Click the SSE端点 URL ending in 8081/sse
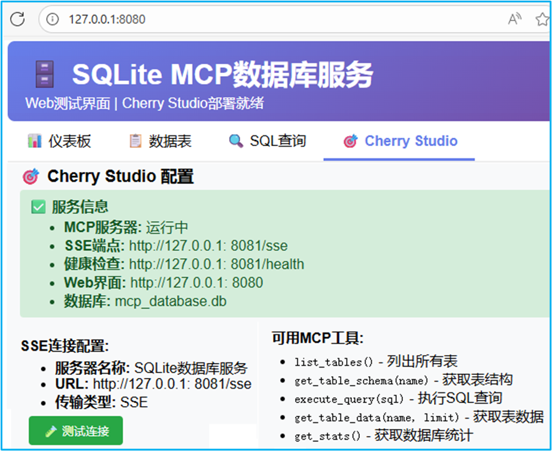 (x=208, y=246)
